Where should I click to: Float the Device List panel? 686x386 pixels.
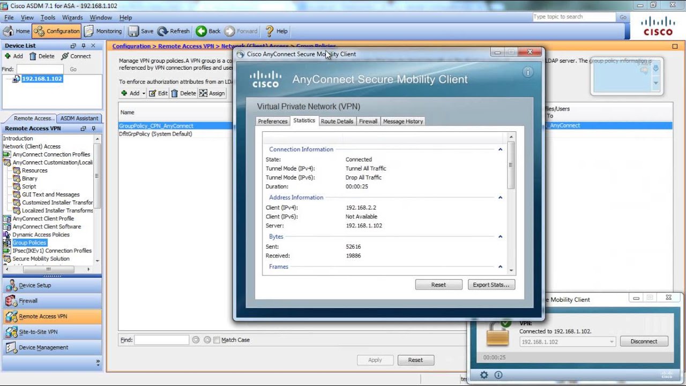click(74, 46)
